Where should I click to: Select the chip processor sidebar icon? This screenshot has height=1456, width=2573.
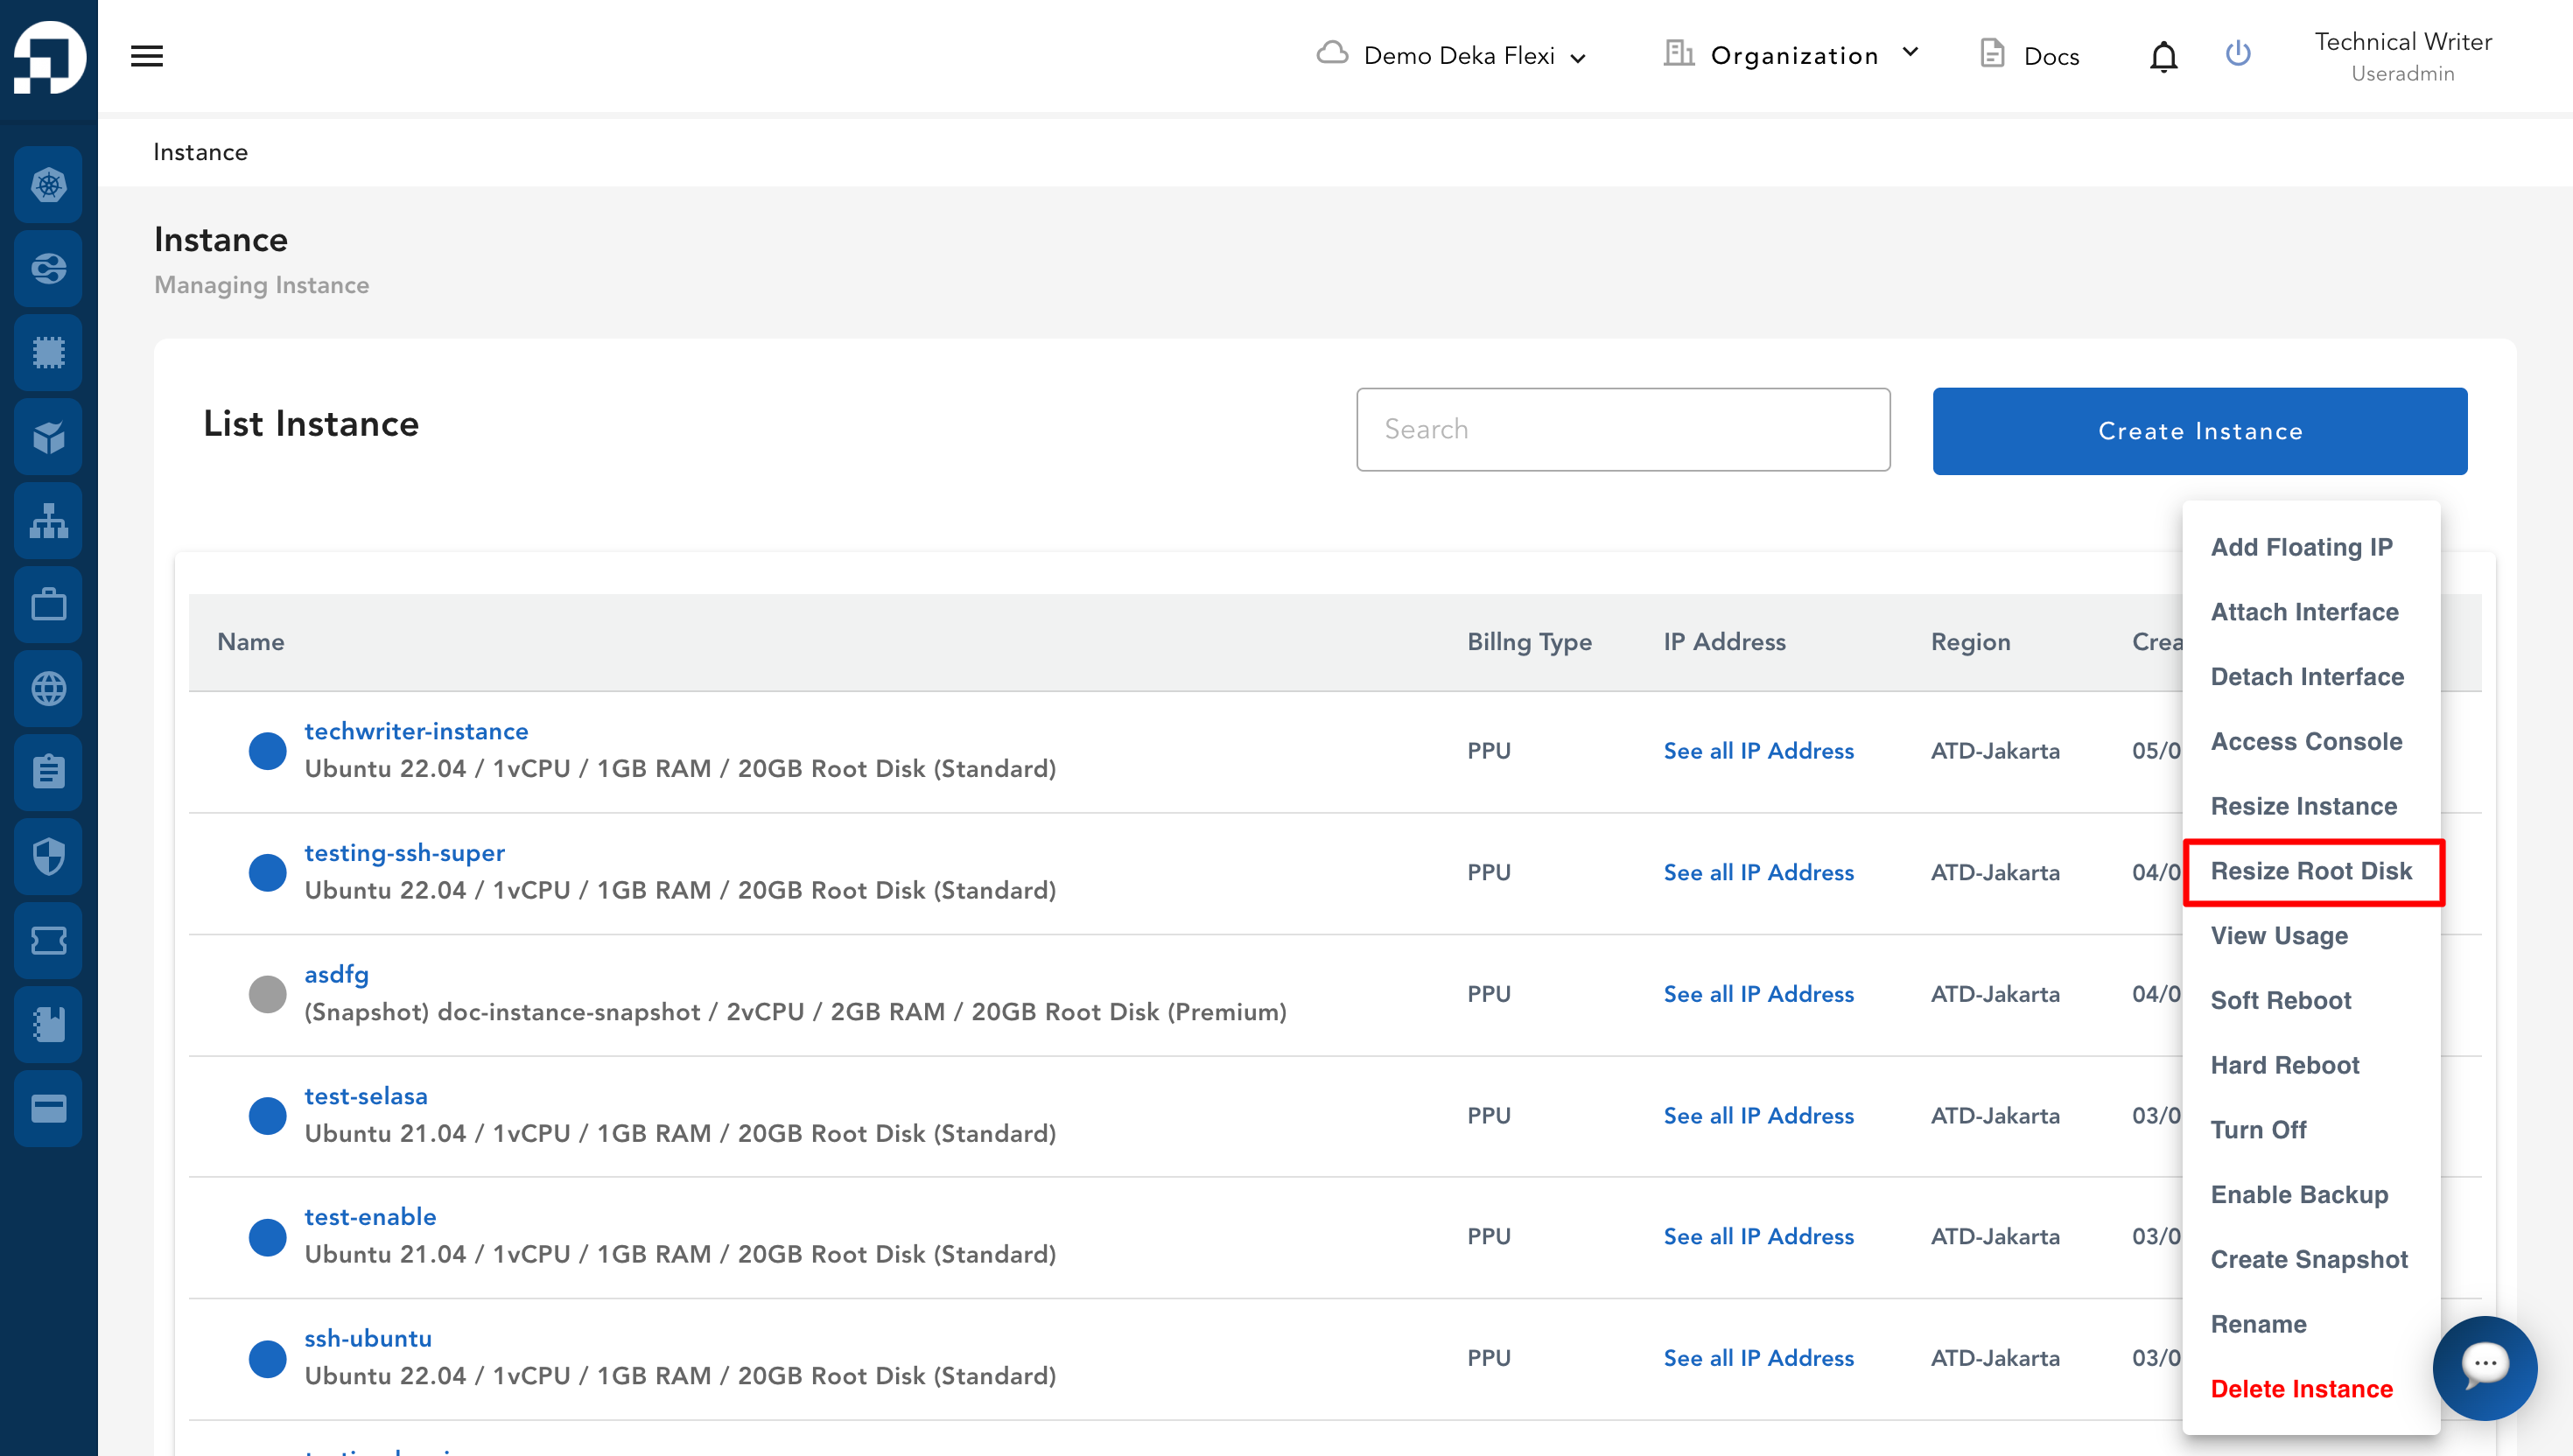coord(48,353)
